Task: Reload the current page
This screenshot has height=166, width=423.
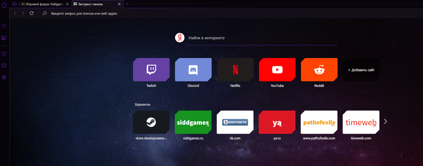Action: [x=32, y=13]
